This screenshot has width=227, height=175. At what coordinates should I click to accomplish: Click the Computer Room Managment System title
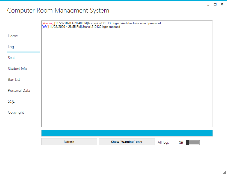coord(58,10)
